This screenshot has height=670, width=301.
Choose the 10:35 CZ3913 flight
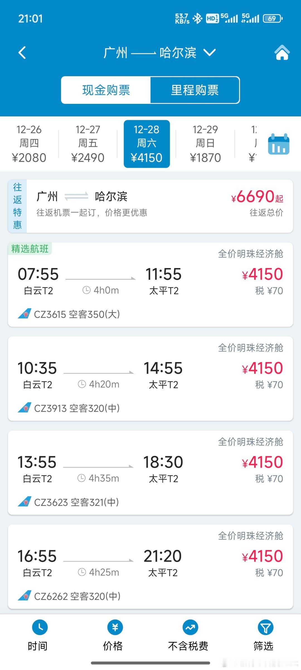[x=150, y=379]
